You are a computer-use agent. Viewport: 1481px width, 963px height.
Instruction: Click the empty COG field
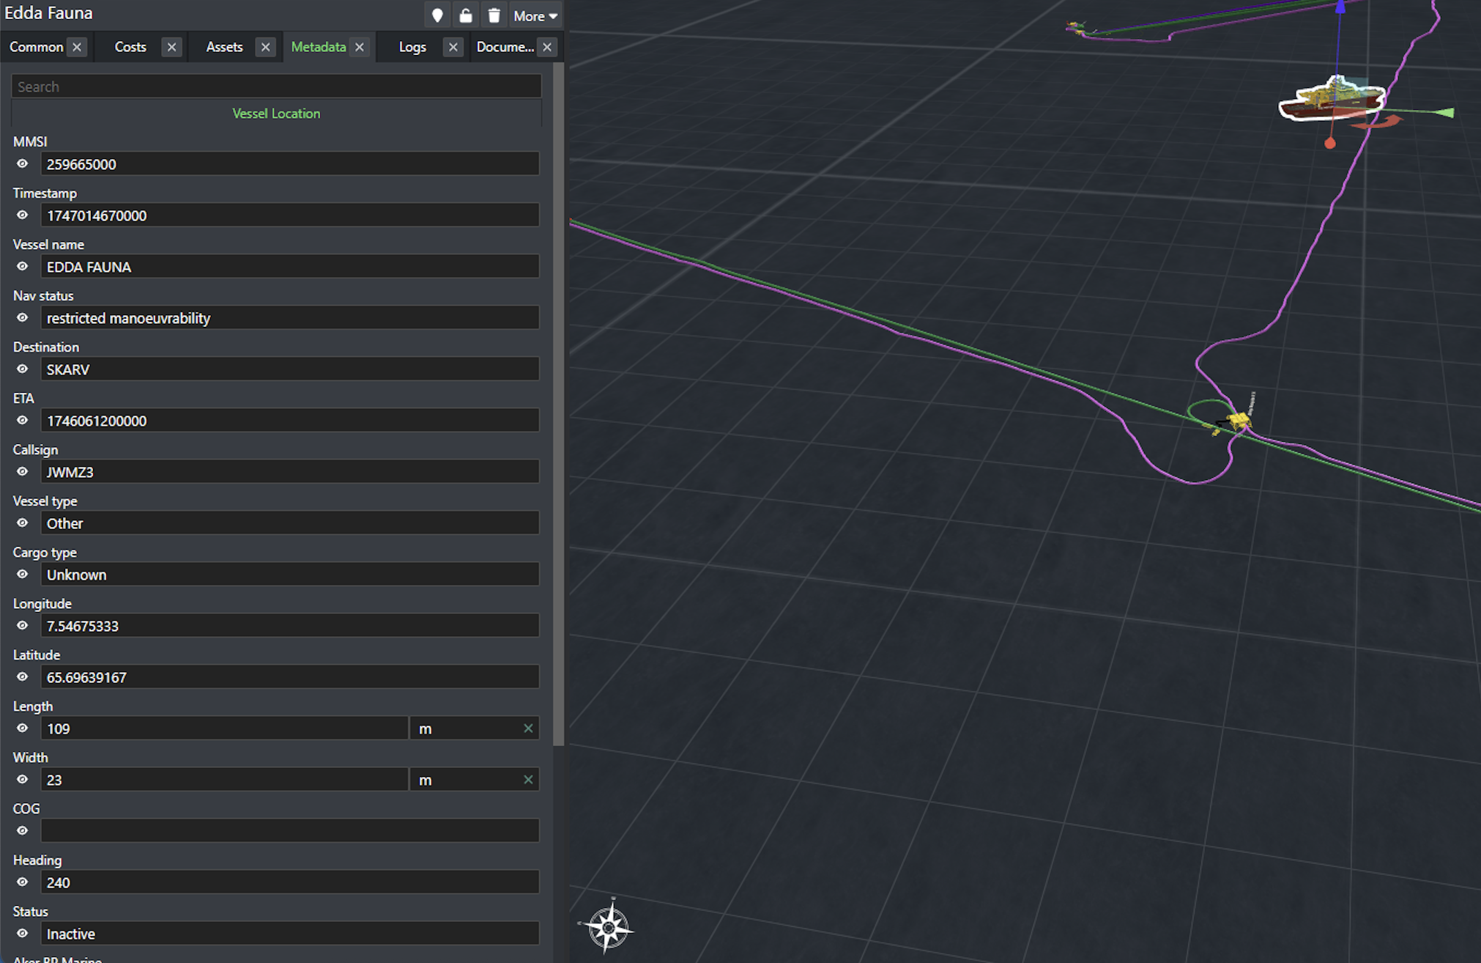pyautogui.click(x=290, y=831)
